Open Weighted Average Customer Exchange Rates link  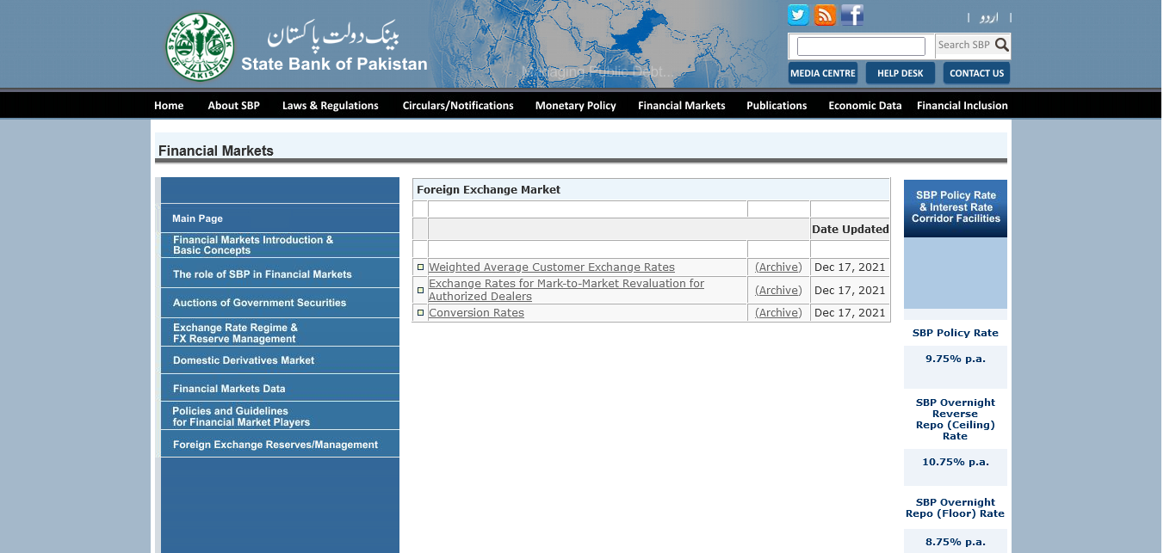coord(551,267)
